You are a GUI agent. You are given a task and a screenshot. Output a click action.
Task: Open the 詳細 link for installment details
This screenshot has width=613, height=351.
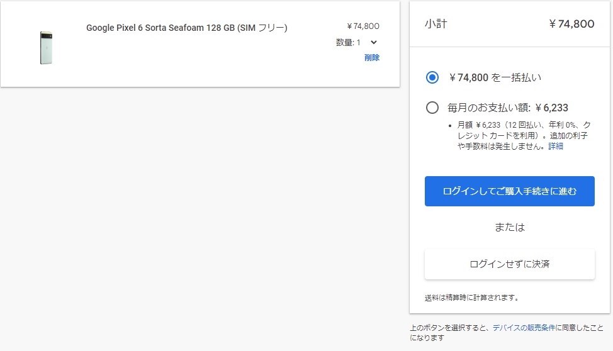tap(556, 146)
